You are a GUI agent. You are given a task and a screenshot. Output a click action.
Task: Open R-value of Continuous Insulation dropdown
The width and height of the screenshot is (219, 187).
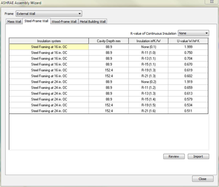[193, 33]
